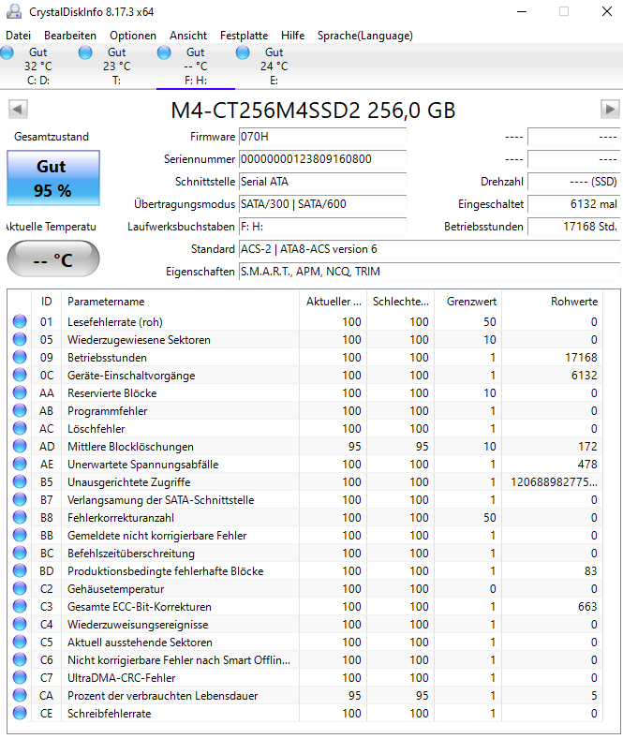Click the disk title M4-CT256M4SSD2 256,0 GB

313,111
